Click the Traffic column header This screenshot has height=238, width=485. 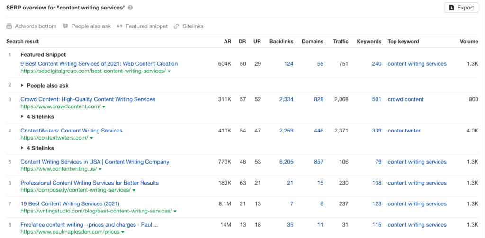341,42
